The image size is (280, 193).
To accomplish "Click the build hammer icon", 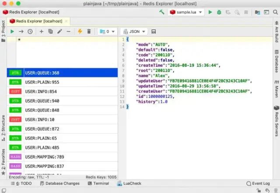I will (162, 12).
